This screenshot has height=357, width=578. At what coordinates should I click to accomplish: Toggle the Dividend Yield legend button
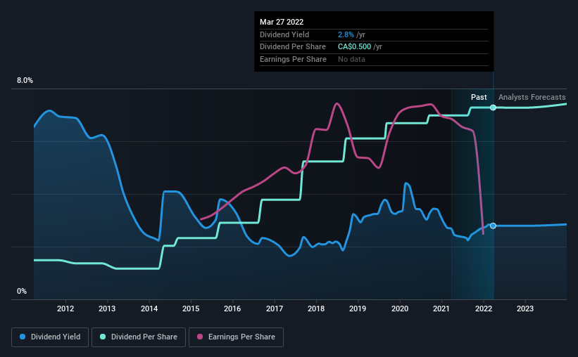tap(50, 337)
